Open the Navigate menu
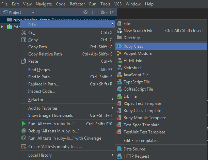The width and height of the screenshot is (208, 160). (44, 4)
